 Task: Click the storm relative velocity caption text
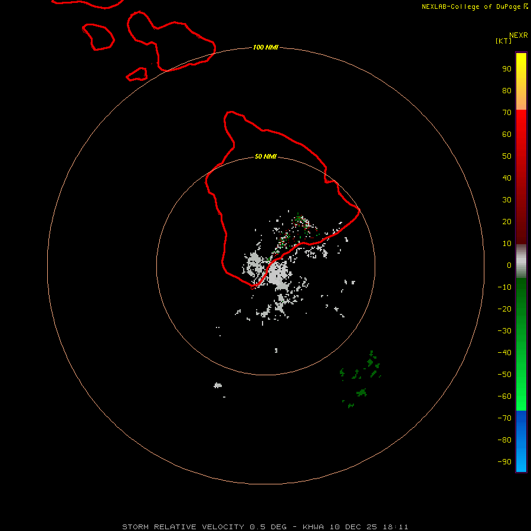pos(265,527)
